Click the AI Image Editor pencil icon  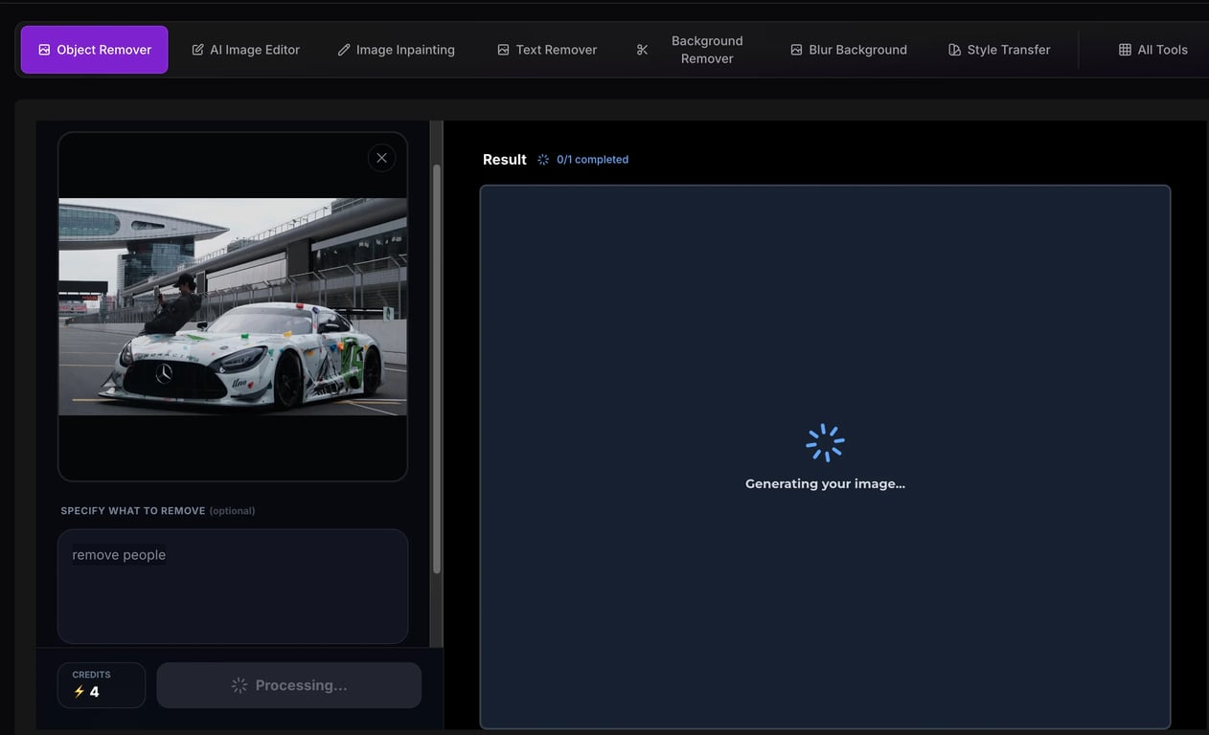click(x=197, y=49)
